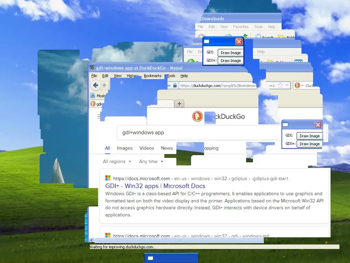Close the GDI dialog overlapping the Downloads windows
Viewport: 350px width, 263px height.
[239, 41]
